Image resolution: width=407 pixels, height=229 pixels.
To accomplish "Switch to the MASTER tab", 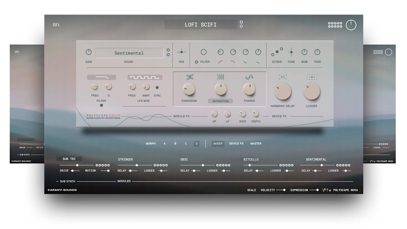I will [256, 143].
